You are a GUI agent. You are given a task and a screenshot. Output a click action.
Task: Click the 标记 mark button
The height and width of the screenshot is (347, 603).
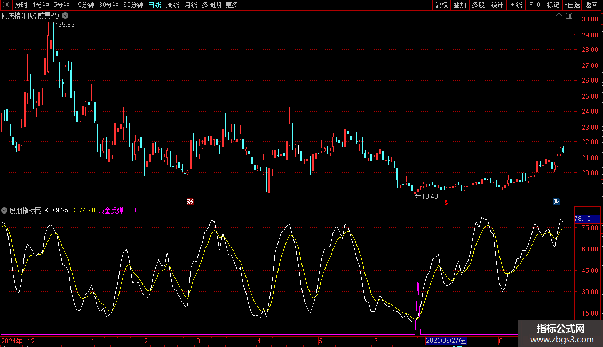pos(553,5)
